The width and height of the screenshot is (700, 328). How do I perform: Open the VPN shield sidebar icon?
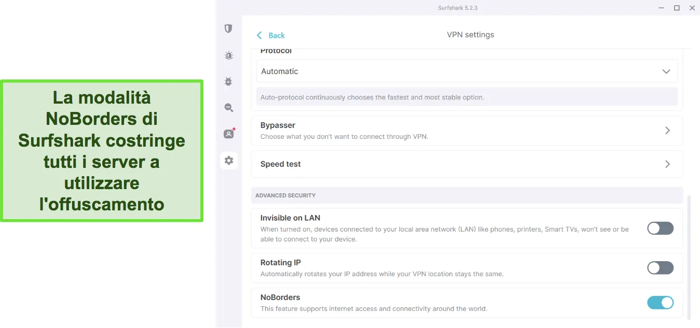[x=228, y=28]
